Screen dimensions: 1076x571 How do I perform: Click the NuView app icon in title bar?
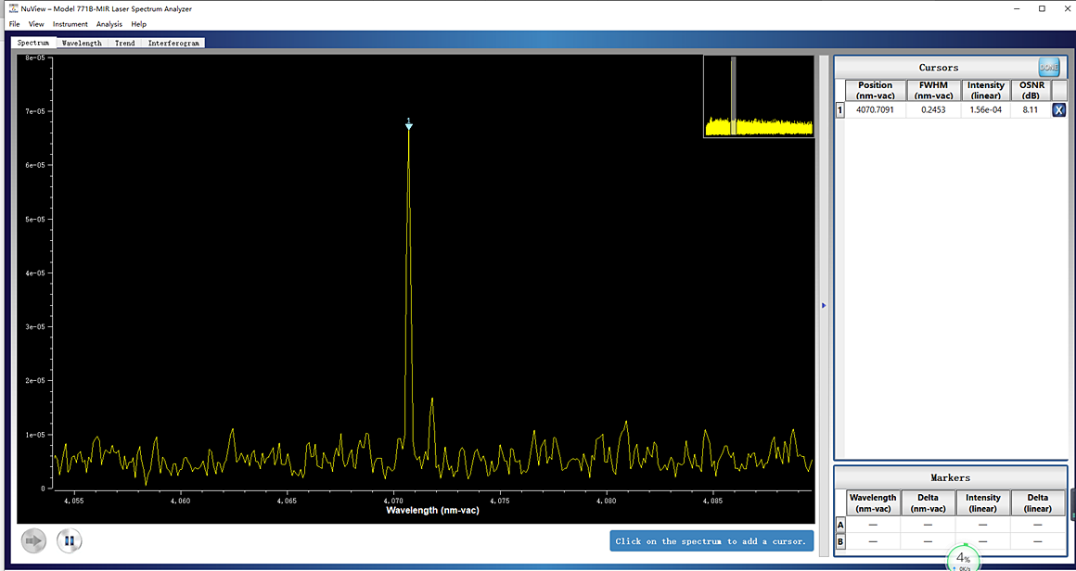pos(14,8)
